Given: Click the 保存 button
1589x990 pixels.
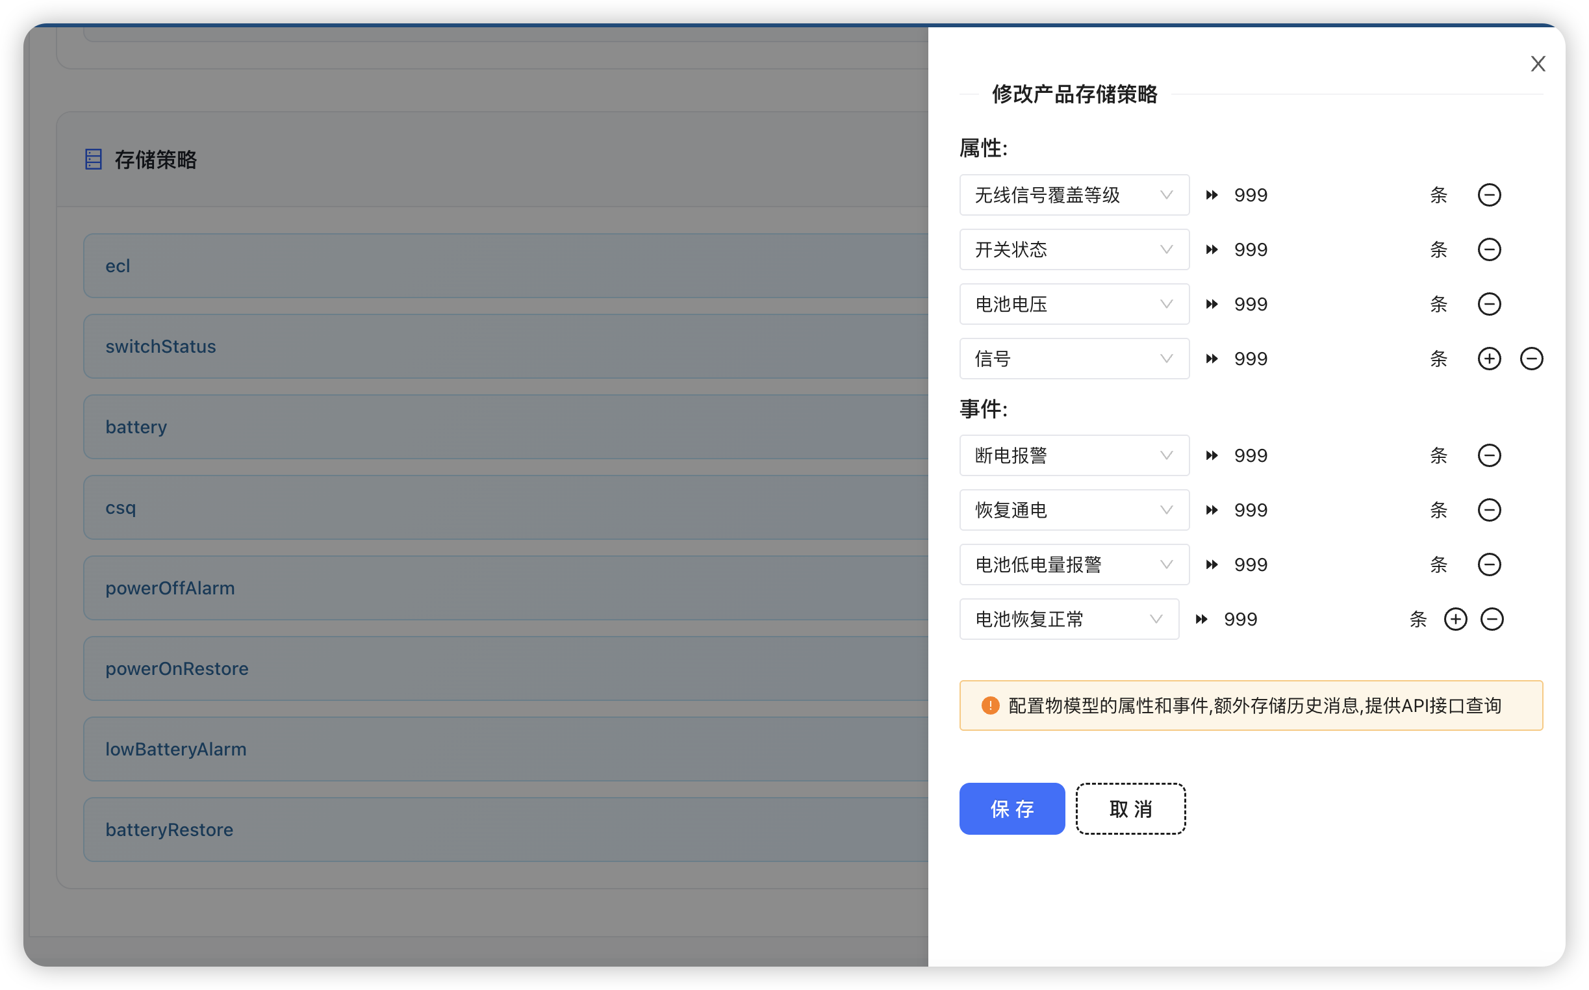Looking at the screenshot, I should (x=1011, y=809).
